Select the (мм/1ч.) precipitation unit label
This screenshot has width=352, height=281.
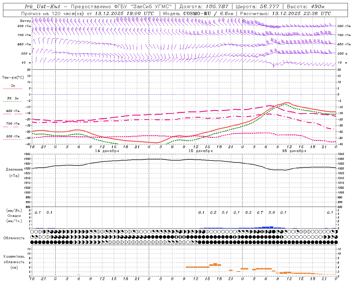pos(14,221)
